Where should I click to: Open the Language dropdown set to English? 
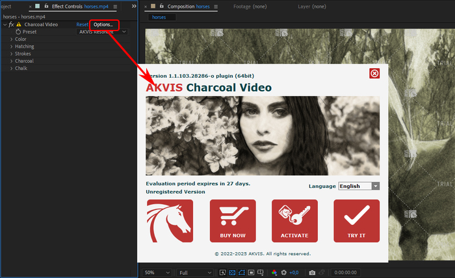click(x=359, y=186)
